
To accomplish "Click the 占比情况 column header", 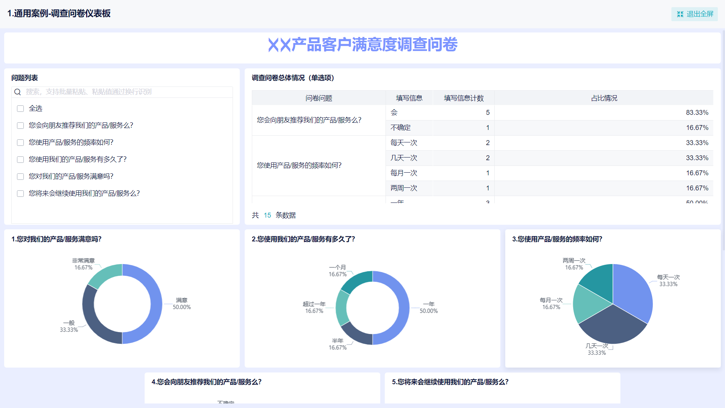I will coord(604,98).
